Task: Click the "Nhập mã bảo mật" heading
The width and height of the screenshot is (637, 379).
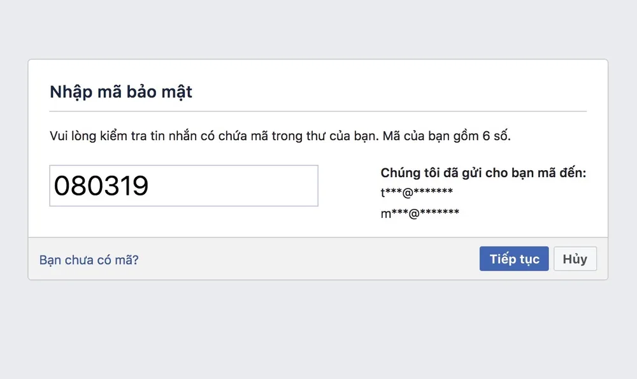Action: tap(121, 92)
